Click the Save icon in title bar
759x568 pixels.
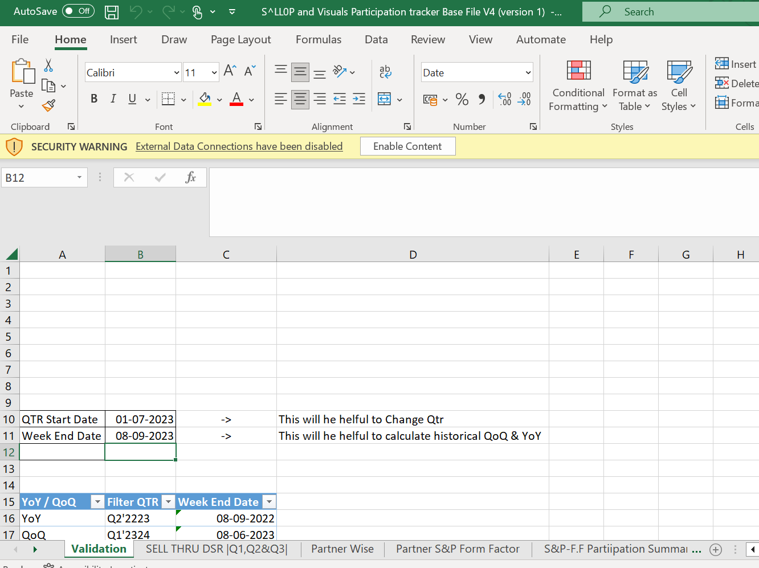[x=112, y=12]
